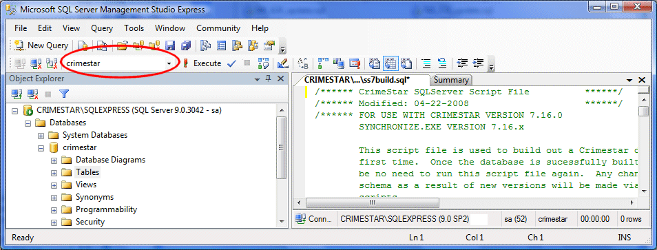Toggle Results to File button

point(406,63)
